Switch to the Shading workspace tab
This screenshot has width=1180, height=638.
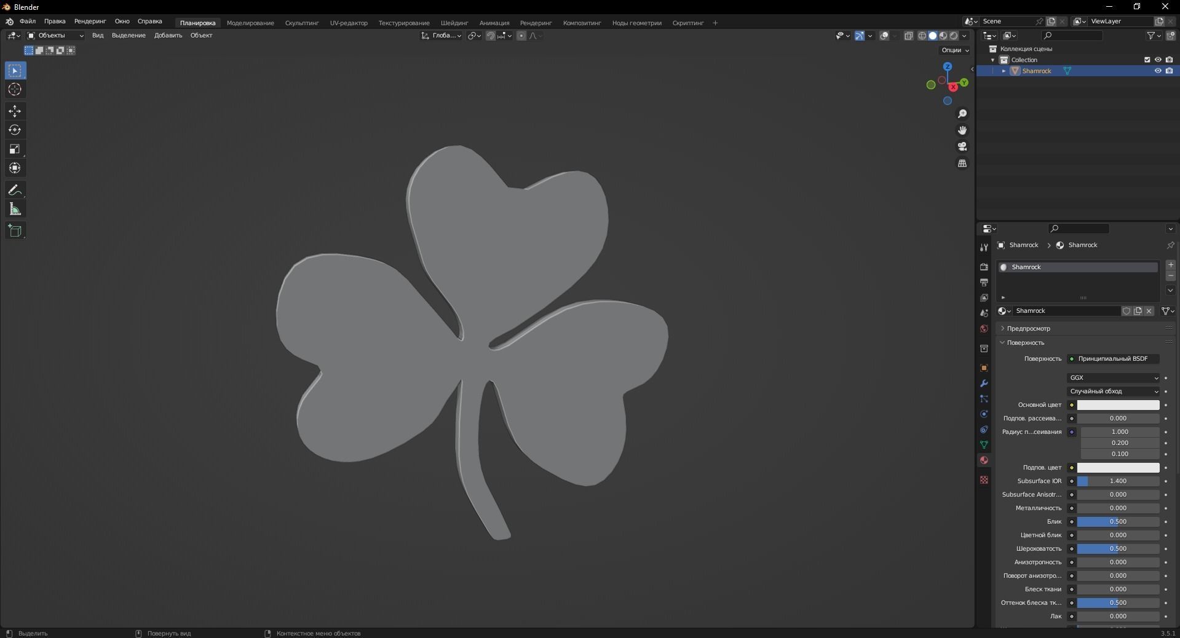point(454,23)
